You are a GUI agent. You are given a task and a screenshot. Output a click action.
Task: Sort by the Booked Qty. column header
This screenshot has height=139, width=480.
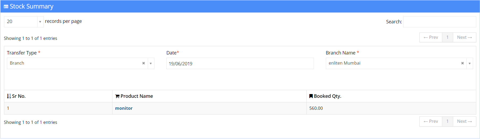(391, 96)
